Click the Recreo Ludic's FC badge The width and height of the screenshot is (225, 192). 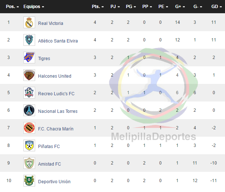click(29, 93)
